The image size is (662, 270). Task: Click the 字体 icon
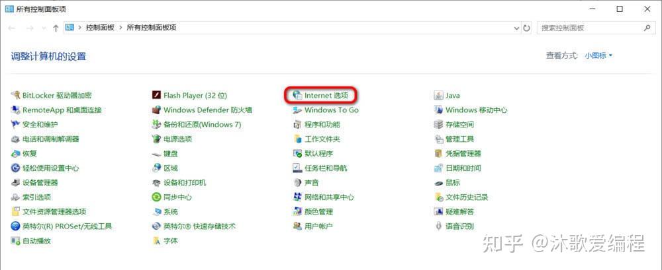(x=157, y=241)
